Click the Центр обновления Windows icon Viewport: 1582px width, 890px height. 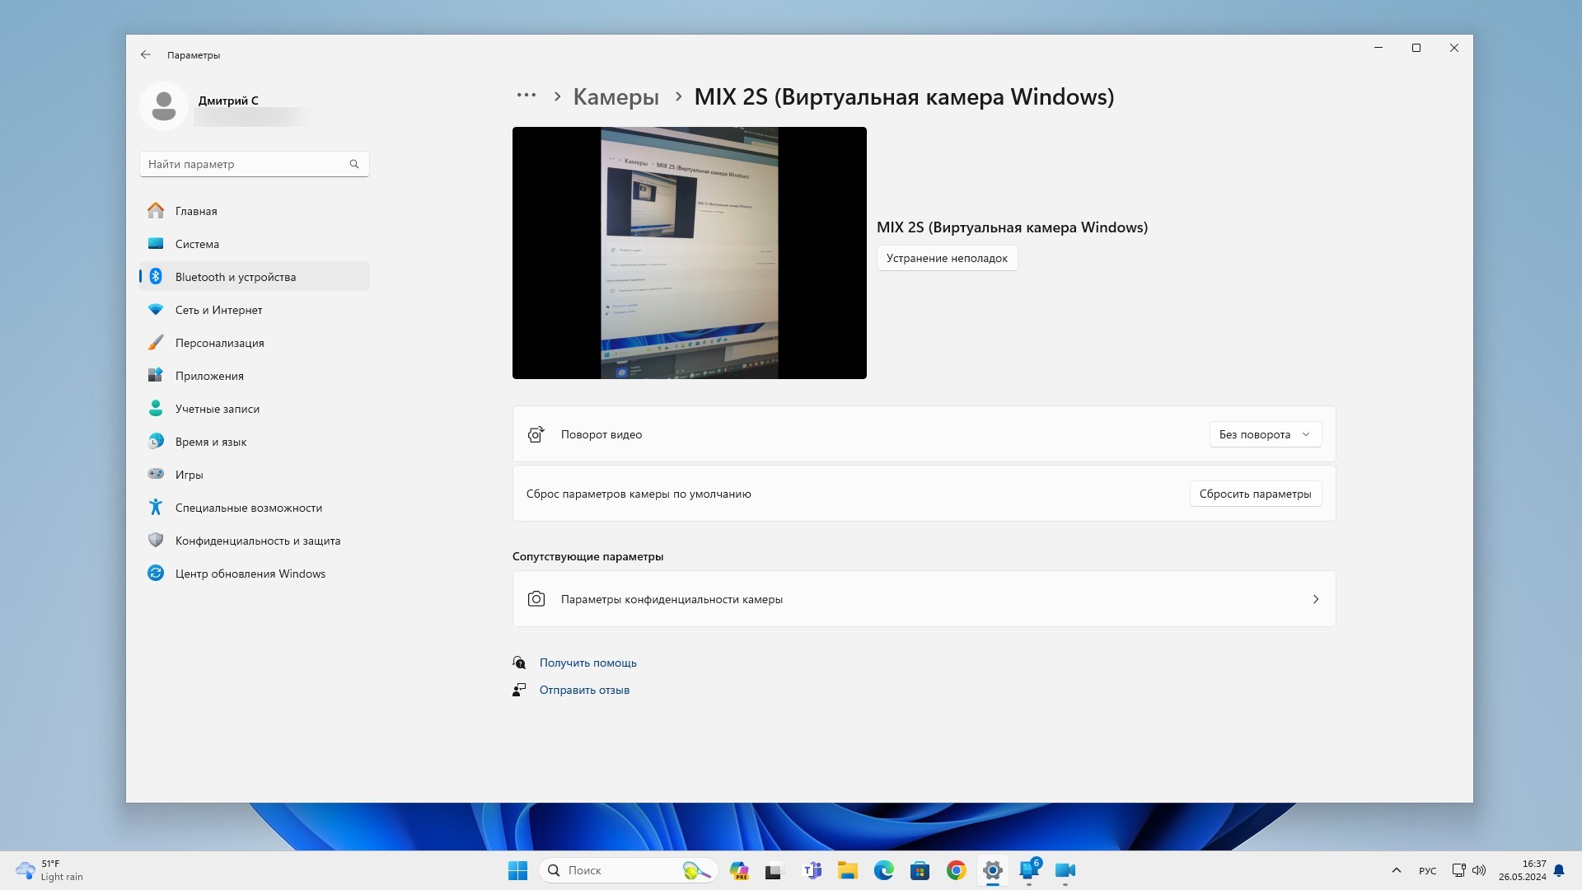coord(156,574)
